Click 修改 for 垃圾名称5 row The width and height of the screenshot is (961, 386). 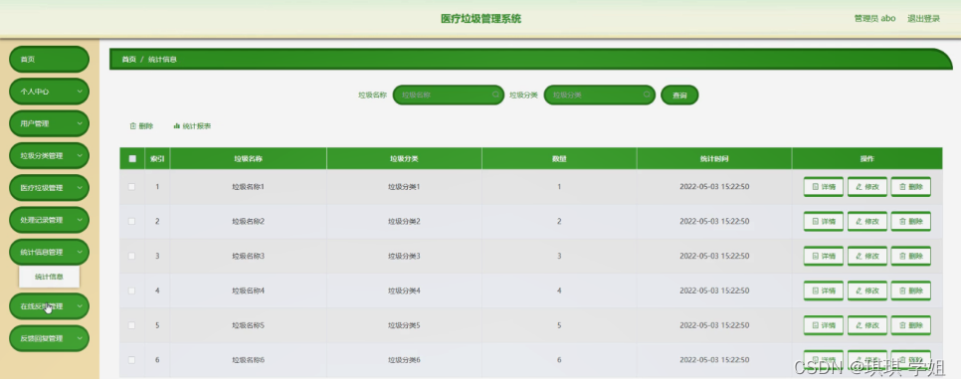[x=867, y=325]
